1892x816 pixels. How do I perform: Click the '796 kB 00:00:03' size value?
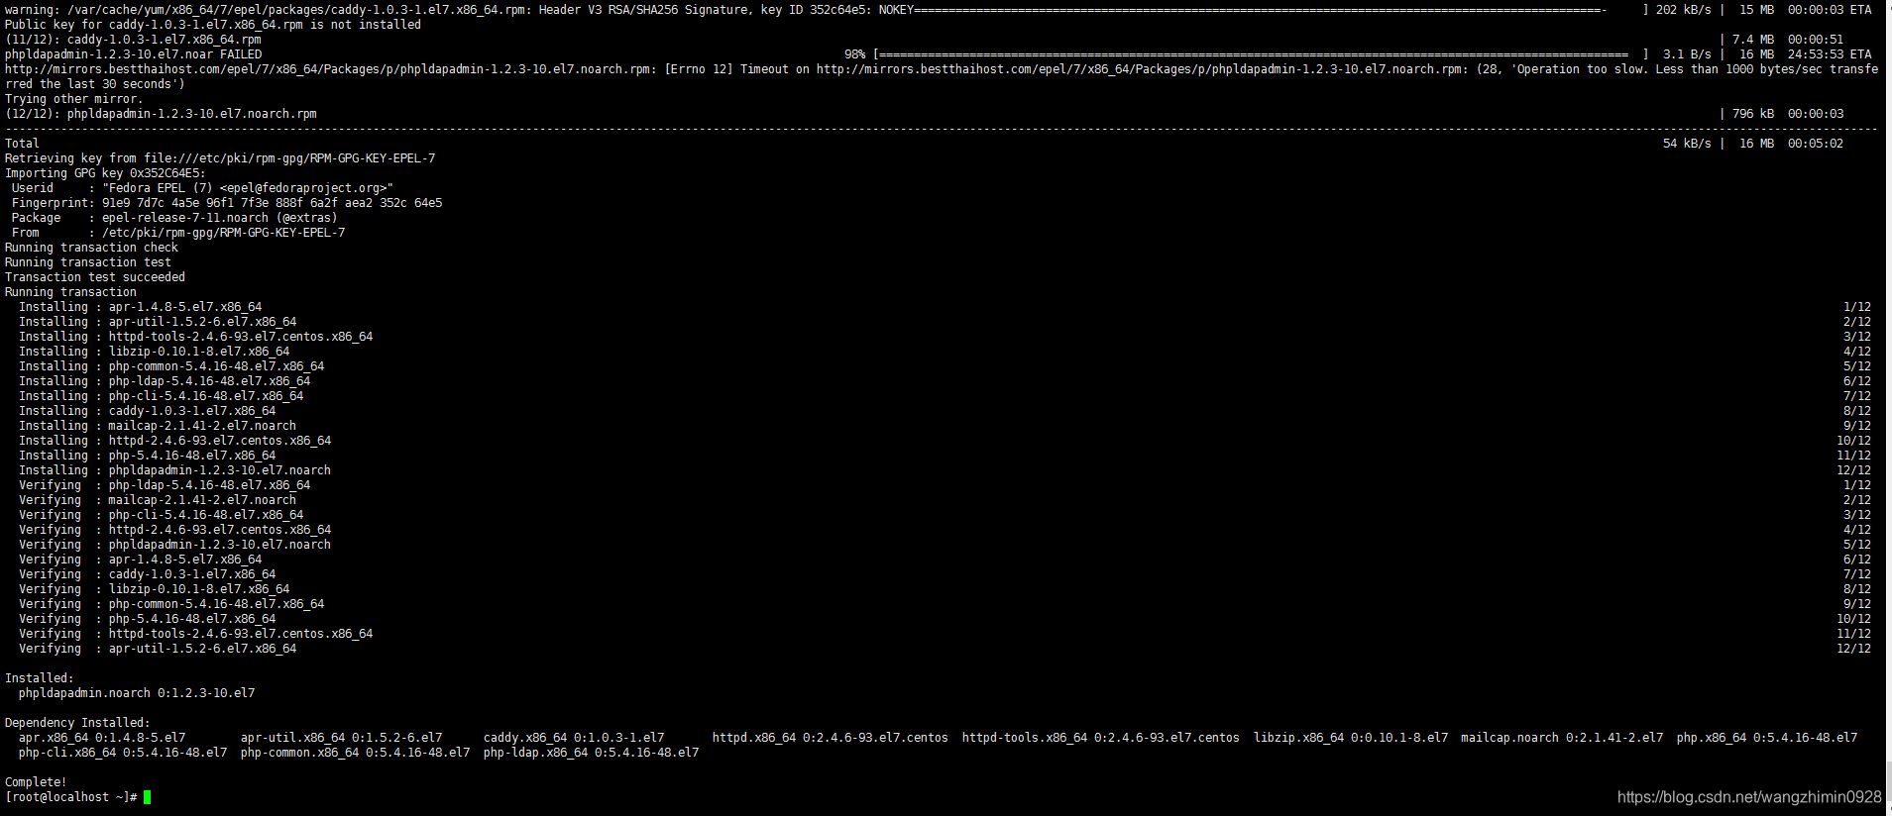tap(1788, 114)
